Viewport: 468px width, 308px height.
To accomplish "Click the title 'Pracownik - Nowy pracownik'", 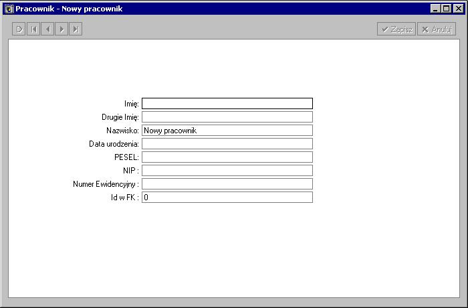I will 69,9.
